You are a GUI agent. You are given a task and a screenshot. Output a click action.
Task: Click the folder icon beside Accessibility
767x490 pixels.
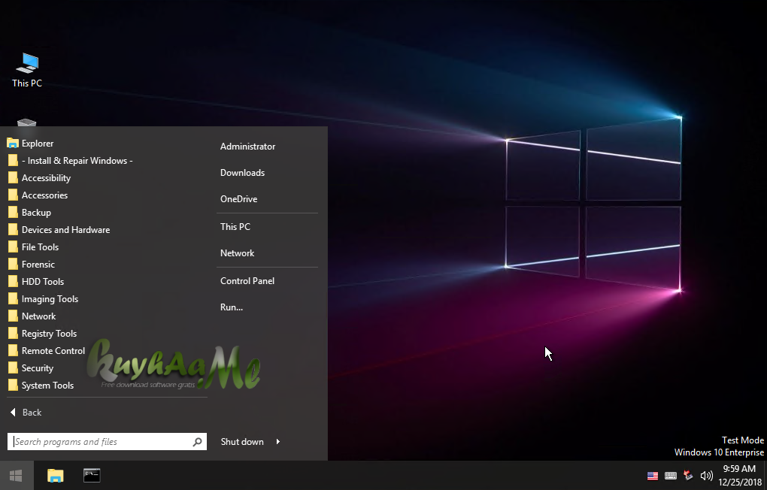(x=14, y=178)
